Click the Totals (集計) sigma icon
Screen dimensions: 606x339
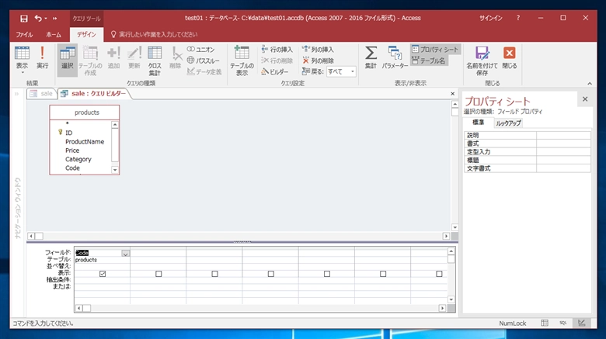pos(371,58)
